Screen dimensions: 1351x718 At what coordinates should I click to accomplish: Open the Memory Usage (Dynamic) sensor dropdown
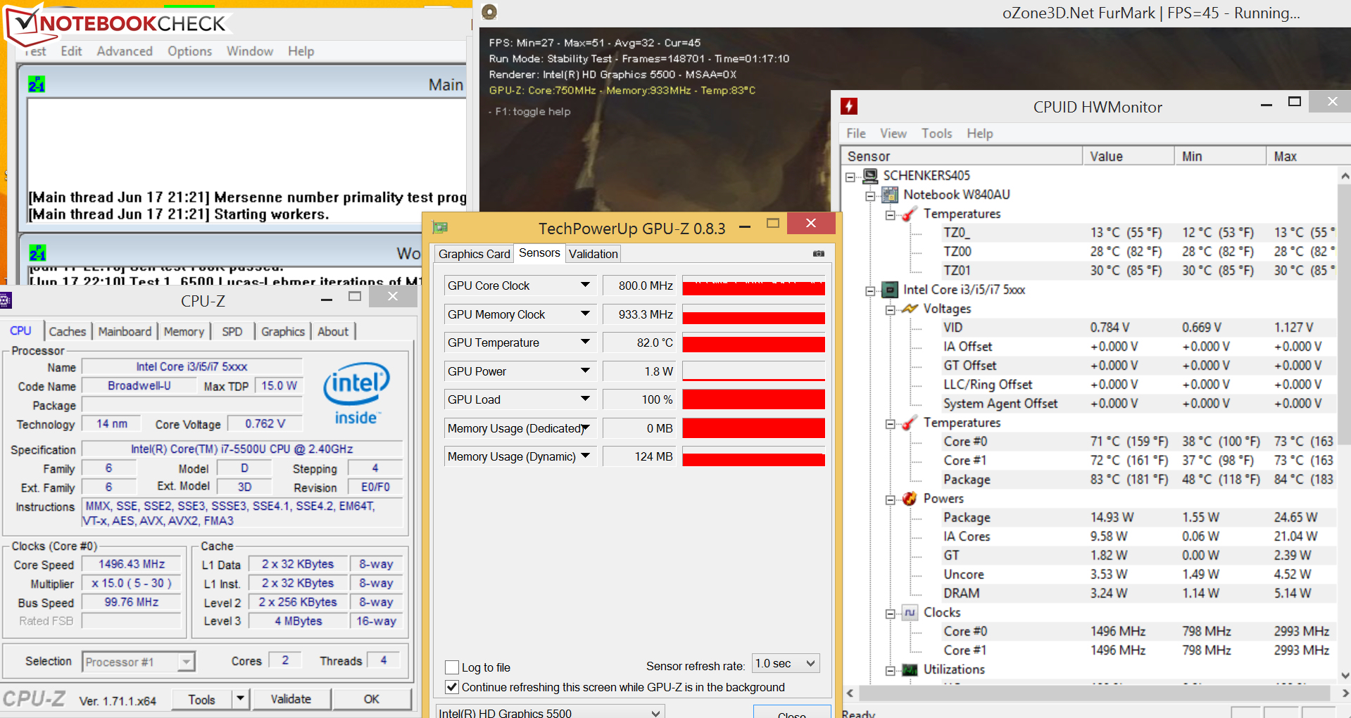point(585,456)
